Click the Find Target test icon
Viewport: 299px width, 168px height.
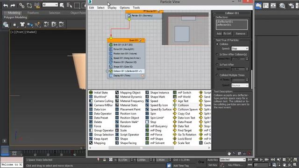(175, 130)
